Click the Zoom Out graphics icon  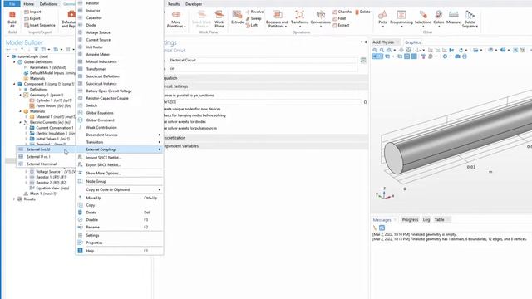click(382, 50)
